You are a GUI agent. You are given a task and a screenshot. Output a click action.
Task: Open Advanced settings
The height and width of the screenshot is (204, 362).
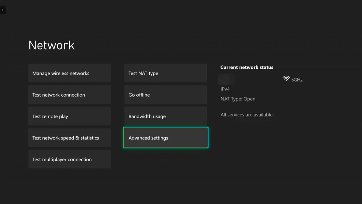pyautogui.click(x=166, y=138)
